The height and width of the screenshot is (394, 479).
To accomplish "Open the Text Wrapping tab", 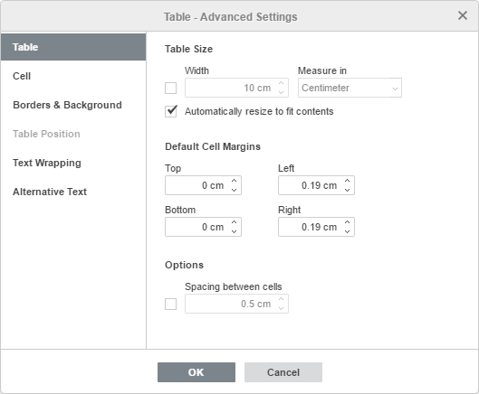I will point(73,163).
